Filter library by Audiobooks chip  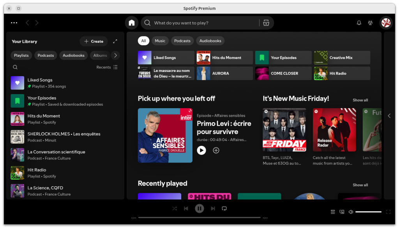[x=74, y=55]
